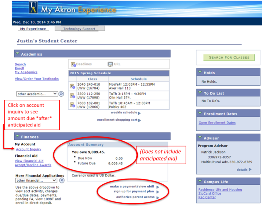The height and width of the screenshot is (207, 262).
Task: Open the other academic dropdown
Action: pyautogui.click(x=37, y=94)
